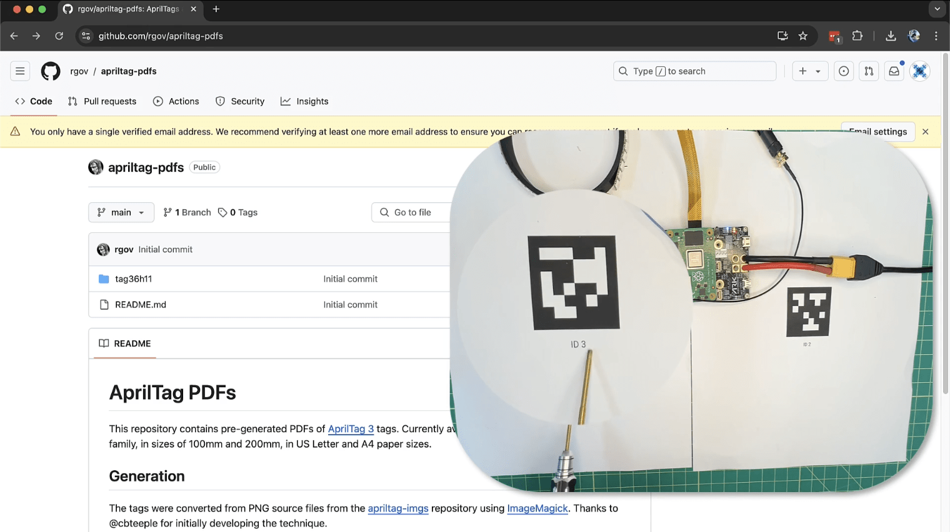Dismiss the email verification warning banner
Viewport: 950px width, 532px height.
point(926,132)
